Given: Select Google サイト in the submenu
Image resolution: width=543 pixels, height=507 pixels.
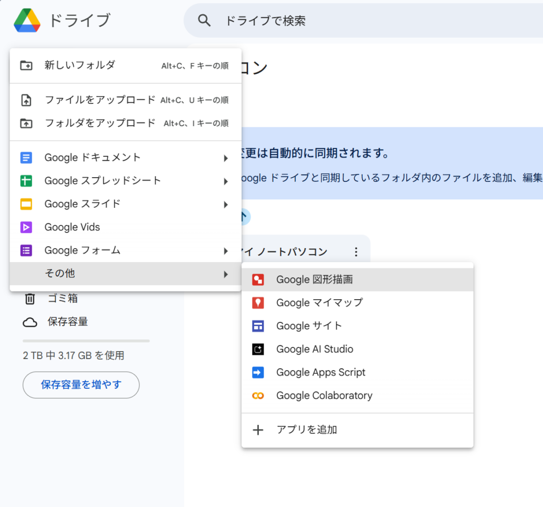Looking at the screenshot, I should click(309, 326).
